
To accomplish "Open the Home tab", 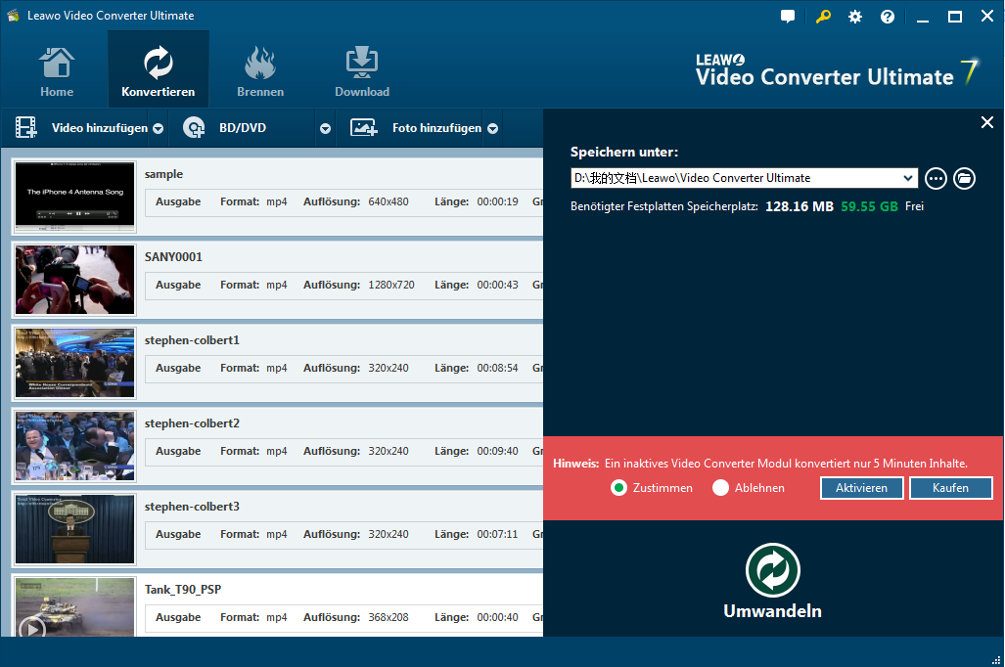I will [57, 73].
